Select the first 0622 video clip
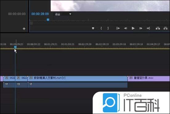The height and width of the screenshot is (114, 170). coord(9,79)
